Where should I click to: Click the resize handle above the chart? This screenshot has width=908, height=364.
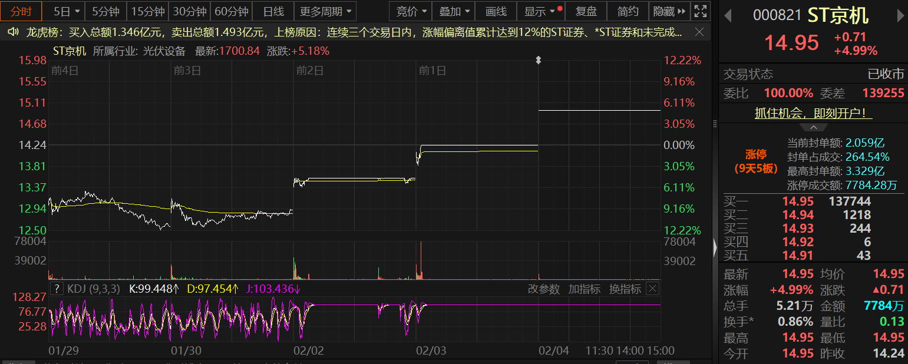coord(538,60)
